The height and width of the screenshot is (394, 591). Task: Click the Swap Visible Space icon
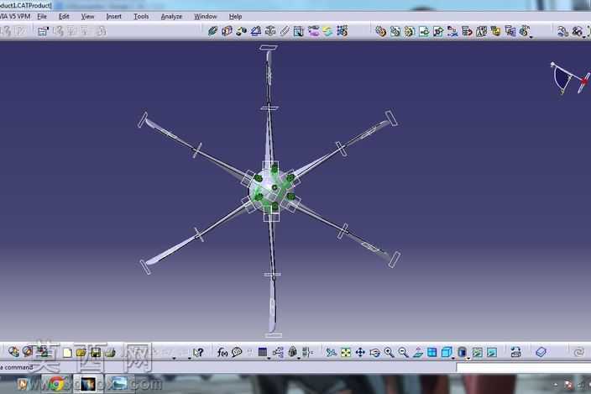[x=492, y=353]
